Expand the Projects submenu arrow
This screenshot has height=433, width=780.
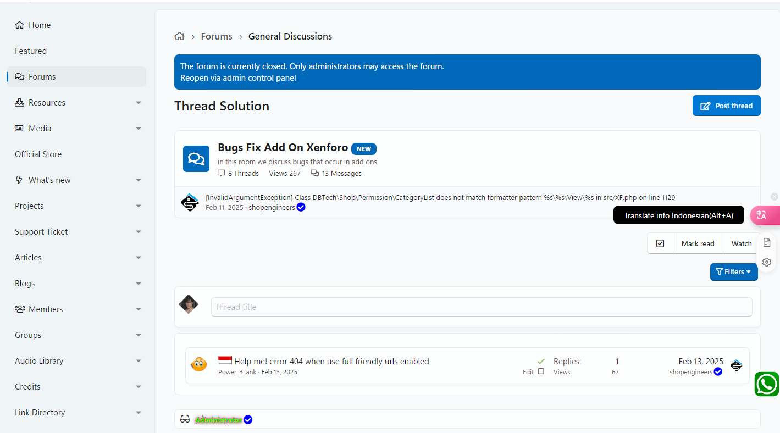tap(139, 206)
